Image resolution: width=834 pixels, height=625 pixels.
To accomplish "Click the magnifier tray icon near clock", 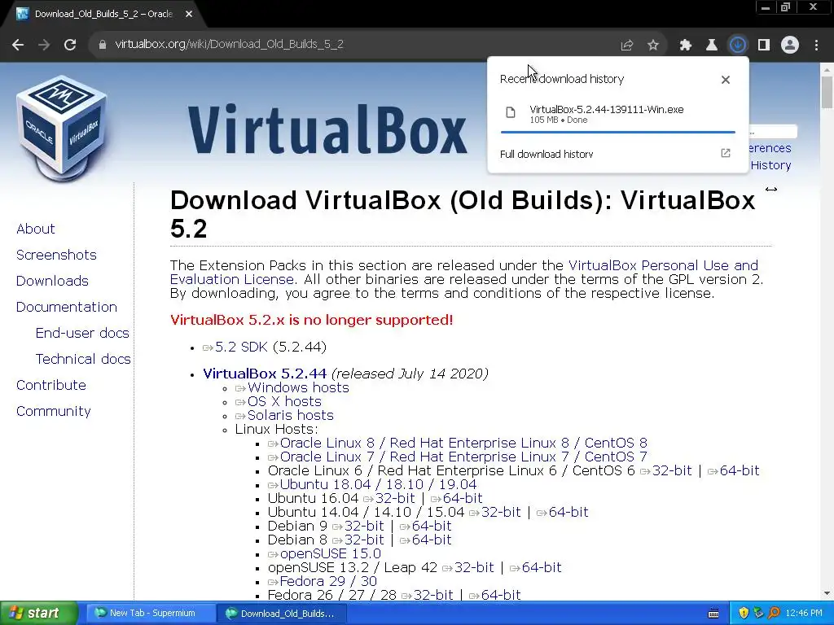I will pyautogui.click(x=774, y=614).
